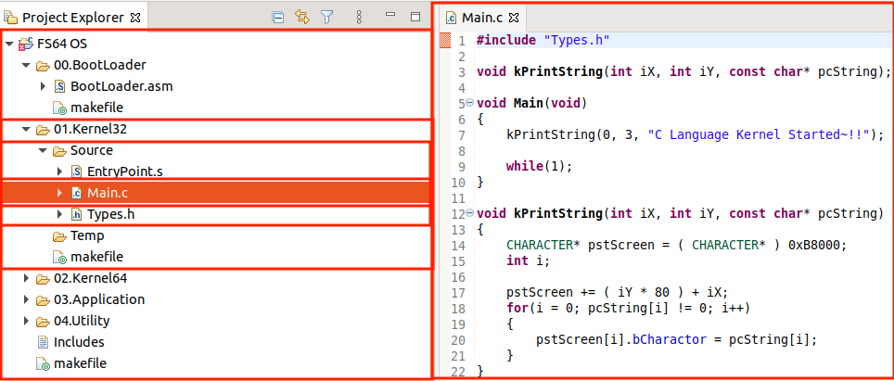
Task: Select the Includes entry label
Action: pyautogui.click(x=79, y=342)
